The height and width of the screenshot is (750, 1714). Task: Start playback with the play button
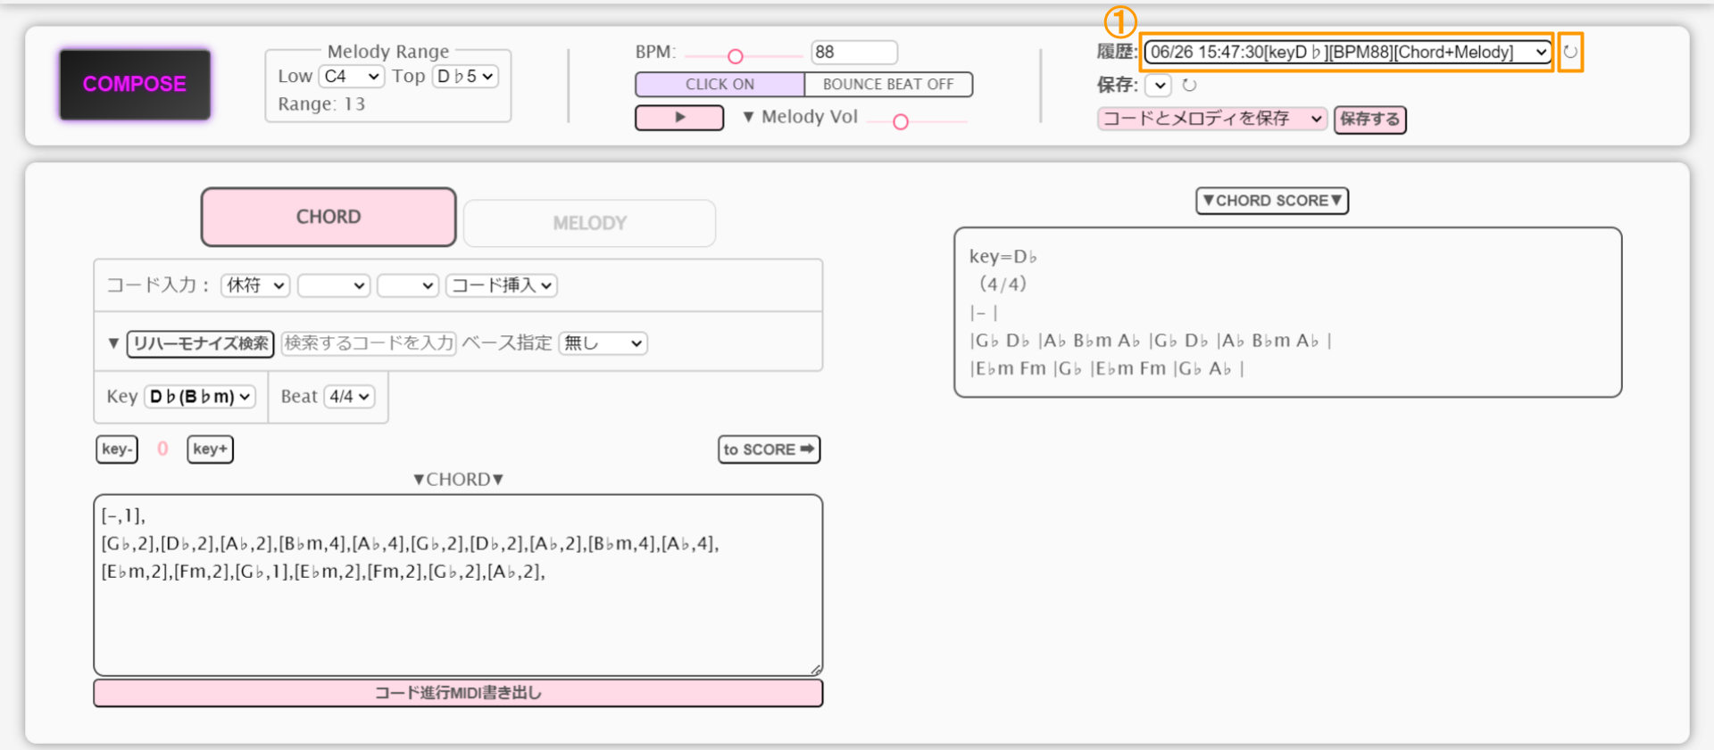(679, 118)
